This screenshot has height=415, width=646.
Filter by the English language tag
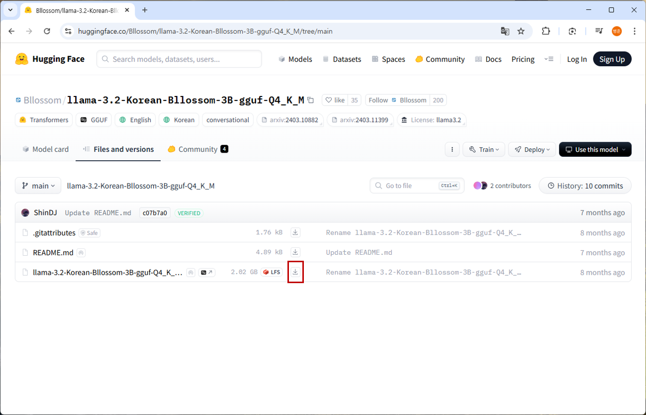(135, 120)
